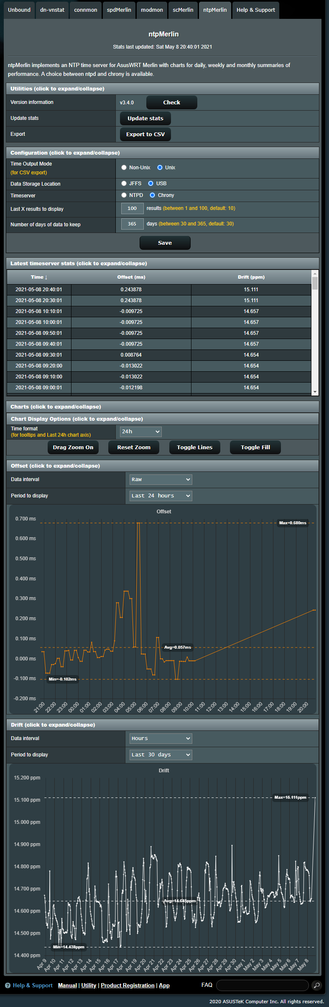The image size is (329, 1007).
Task: Open the Time format 24h dropdown
Action: (140, 432)
